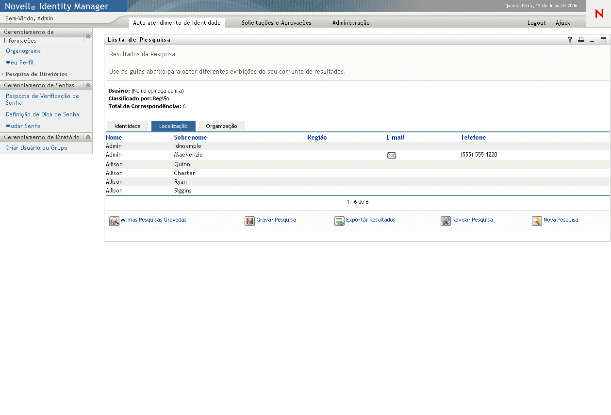Click the MacKenzie surname cell
The height and width of the screenshot is (415, 611).
click(188, 155)
